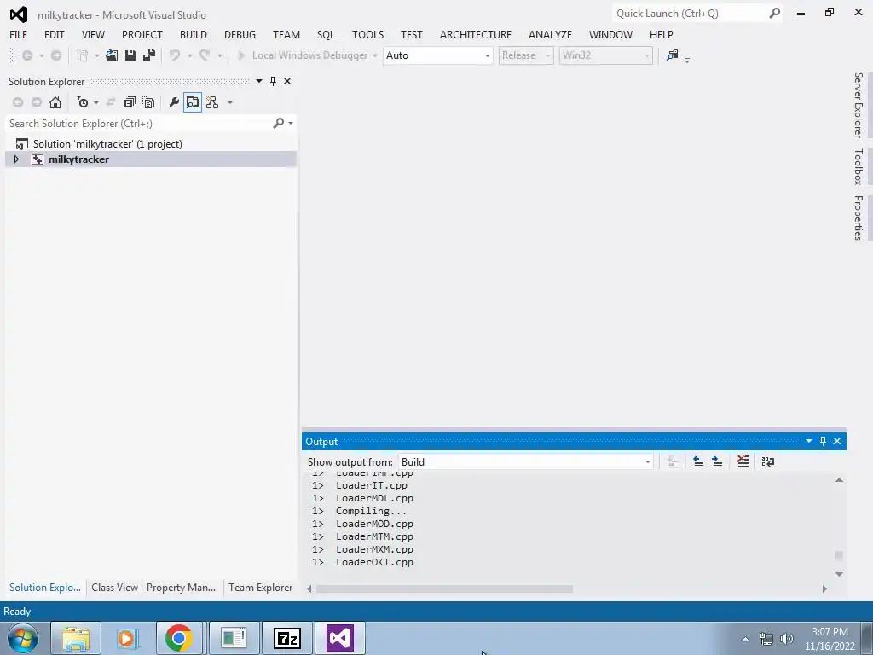Switch to the Property Manager tab

pyautogui.click(x=181, y=588)
